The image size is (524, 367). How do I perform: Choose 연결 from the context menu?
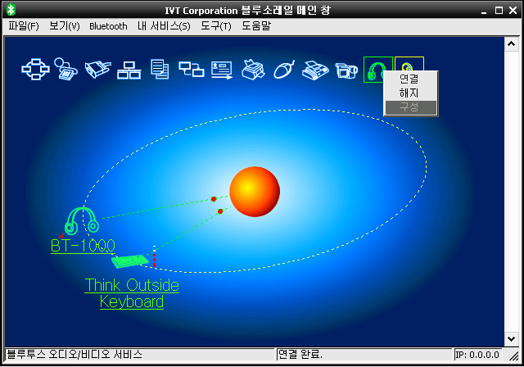411,79
